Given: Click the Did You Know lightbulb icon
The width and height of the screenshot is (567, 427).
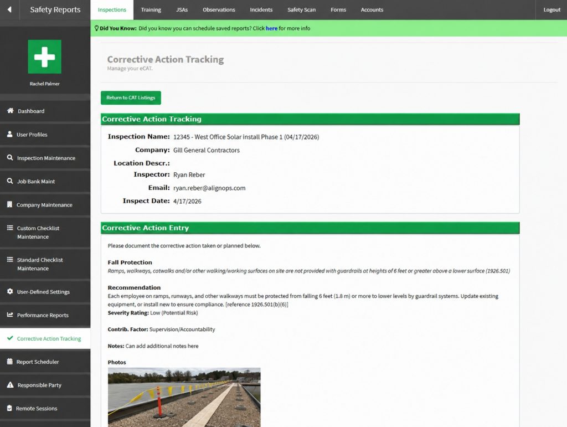Looking at the screenshot, I should point(96,28).
